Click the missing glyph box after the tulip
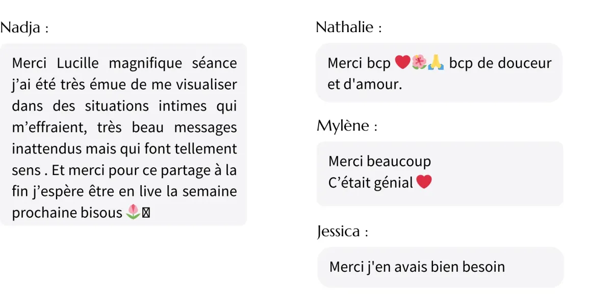The width and height of the screenshot is (612, 306). point(146,213)
